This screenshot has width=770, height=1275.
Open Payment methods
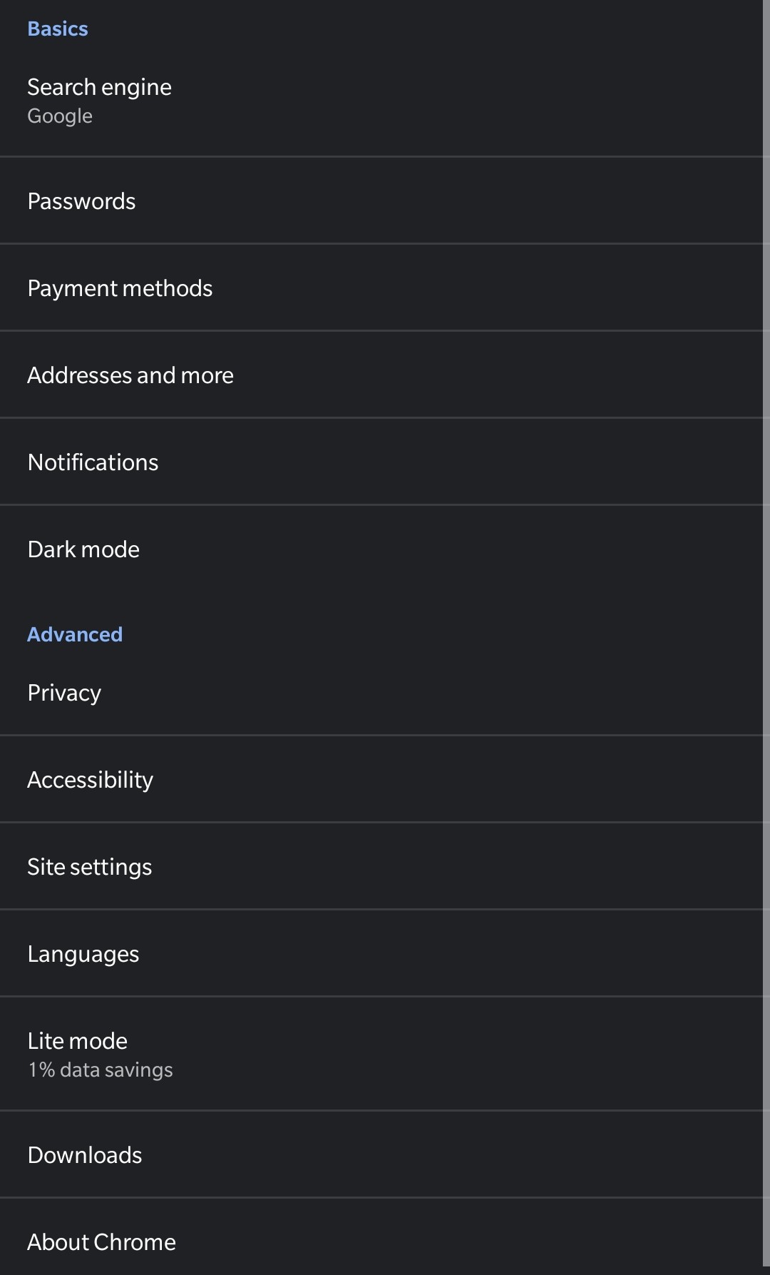[381, 288]
